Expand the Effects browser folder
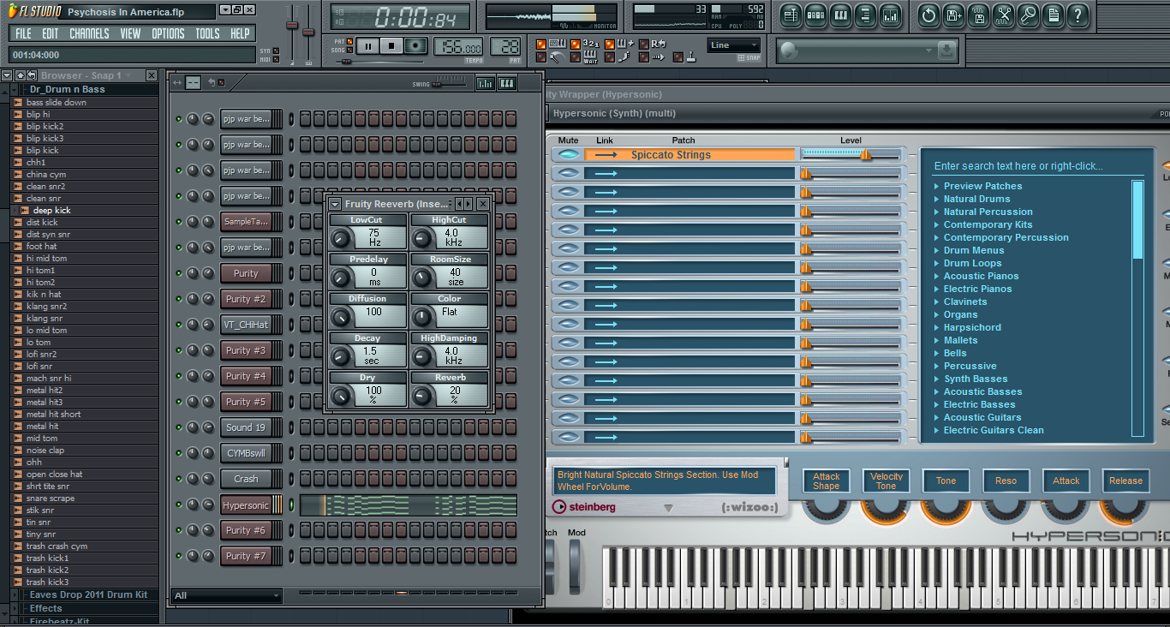1170x627 pixels. 45,608
